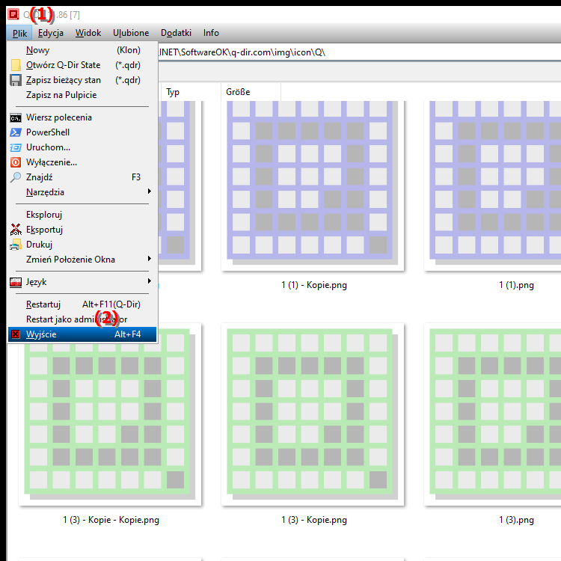Image resolution: width=561 pixels, height=561 pixels.
Task: Click the Q-Dir application icon in title bar
Action: pyautogui.click(x=13, y=14)
